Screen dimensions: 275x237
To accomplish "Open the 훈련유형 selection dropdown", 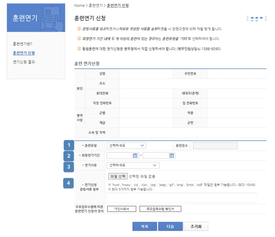I will point(126,145).
